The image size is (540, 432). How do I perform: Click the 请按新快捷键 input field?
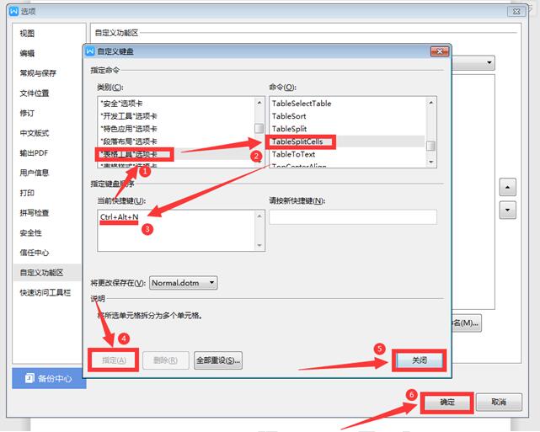click(353, 217)
